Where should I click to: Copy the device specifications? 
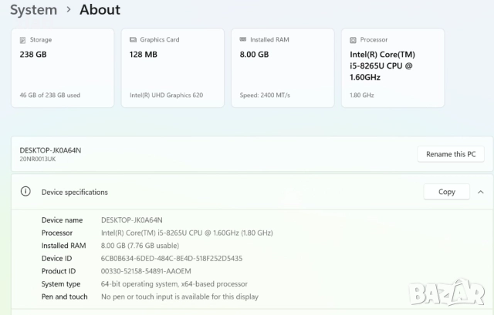pos(446,192)
